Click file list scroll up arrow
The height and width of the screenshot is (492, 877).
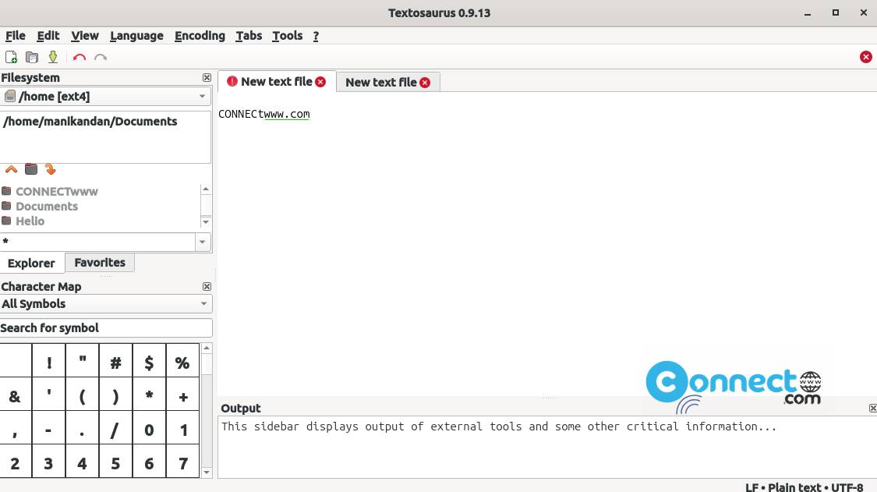click(206, 189)
